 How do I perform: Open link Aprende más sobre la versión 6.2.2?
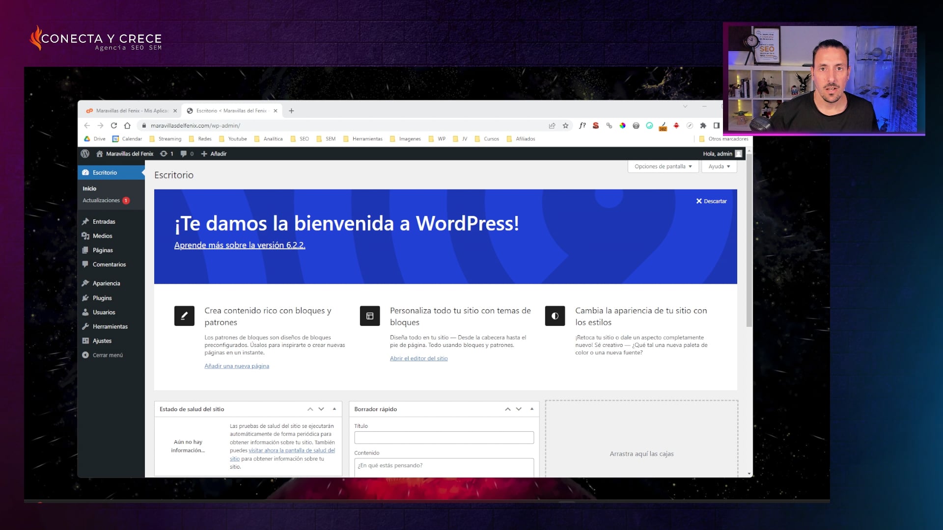(240, 245)
